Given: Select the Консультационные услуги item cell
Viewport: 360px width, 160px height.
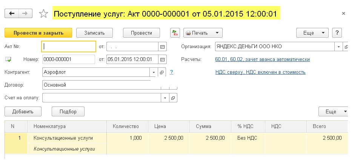Looking at the screenshot, I should click(x=67, y=138).
